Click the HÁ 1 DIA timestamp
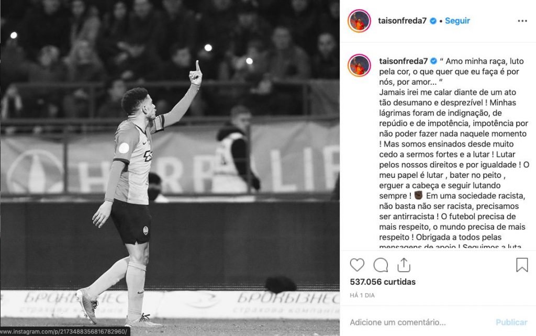Viewport: 536px width, 336px height. click(x=362, y=295)
